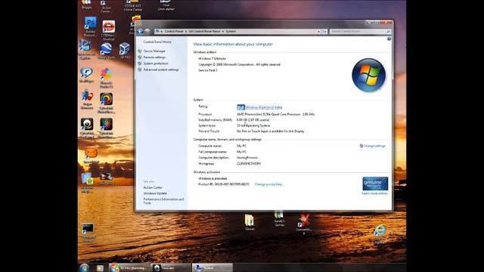Open the Vegas Movie desktop shortcut

point(87,99)
